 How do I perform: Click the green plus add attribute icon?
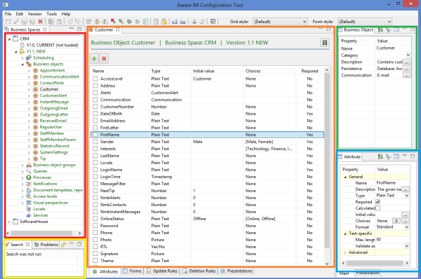click(94, 58)
